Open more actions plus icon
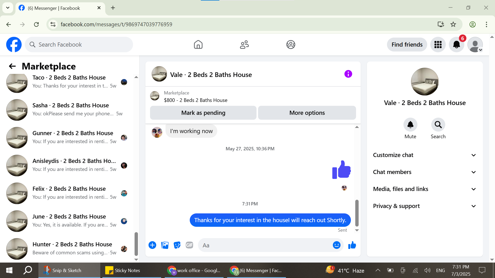The height and width of the screenshot is (278, 495). [x=152, y=245]
